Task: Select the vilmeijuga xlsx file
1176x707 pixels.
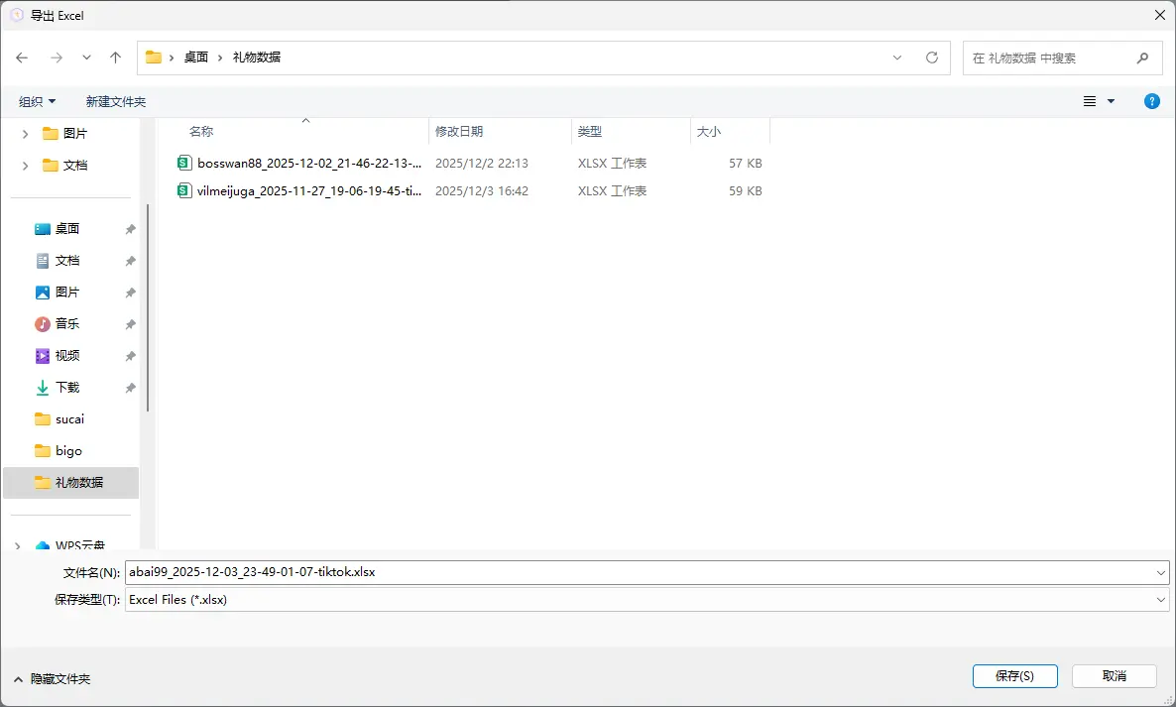Action: pos(308,190)
